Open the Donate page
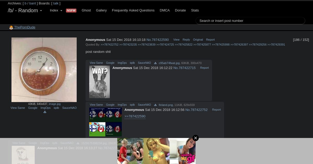Screen dimensions: 313x164 point(180,10)
